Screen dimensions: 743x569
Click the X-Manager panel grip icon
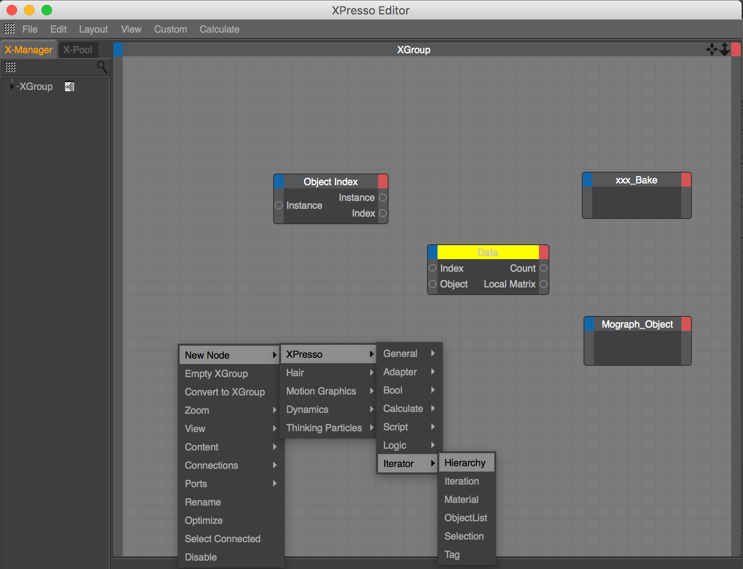pos(10,67)
